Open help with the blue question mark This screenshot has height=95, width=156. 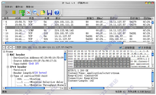[x=57, y=13]
